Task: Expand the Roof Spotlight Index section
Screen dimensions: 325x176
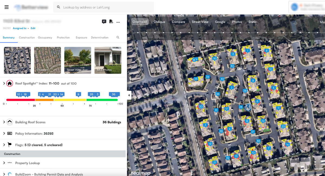Action: (5, 84)
